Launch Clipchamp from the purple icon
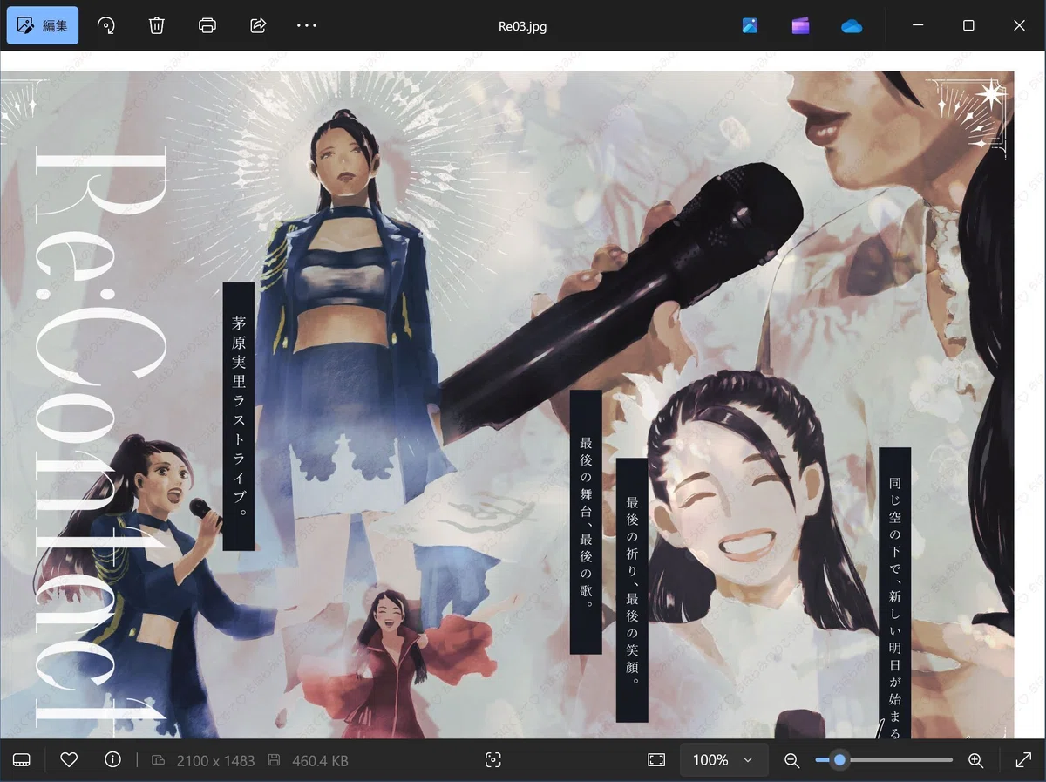The height and width of the screenshot is (782, 1046). pos(800,25)
